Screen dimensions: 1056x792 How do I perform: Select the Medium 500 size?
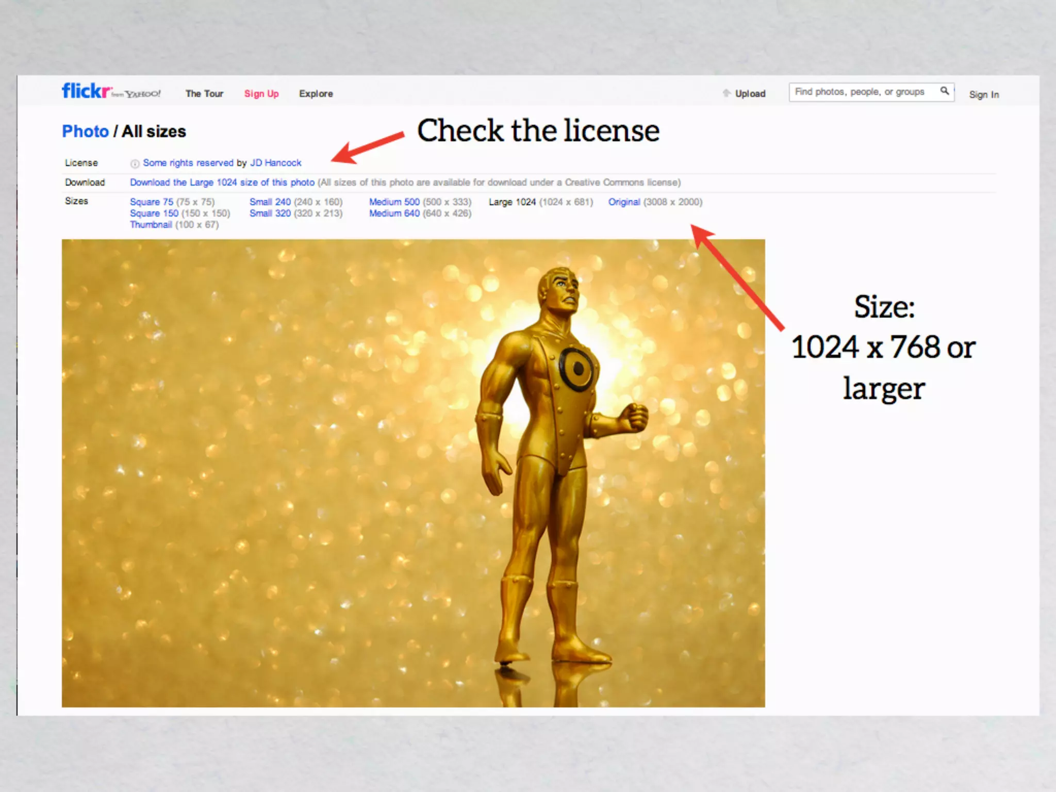pyautogui.click(x=394, y=202)
